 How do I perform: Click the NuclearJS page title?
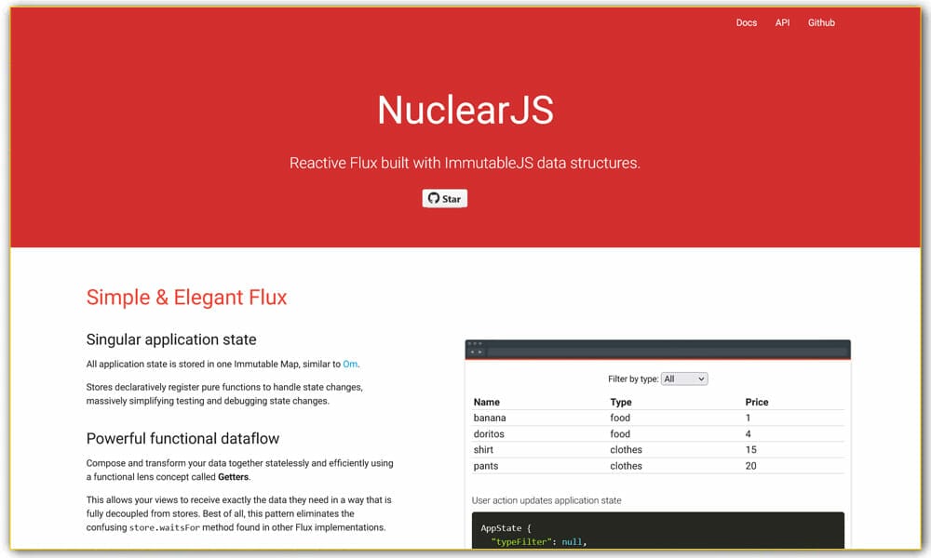(x=465, y=111)
